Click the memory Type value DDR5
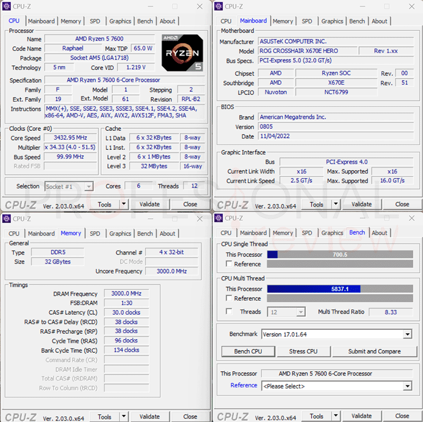The width and height of the screenshot is (423, 422). [58, 253]
